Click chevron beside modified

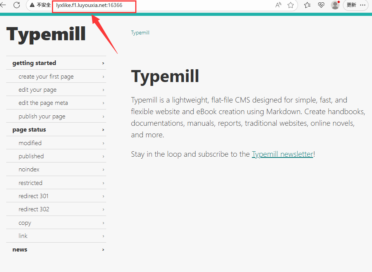tap(103, 143)
